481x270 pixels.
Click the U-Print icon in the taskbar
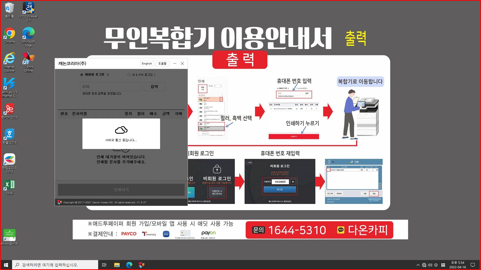point(142,265)
